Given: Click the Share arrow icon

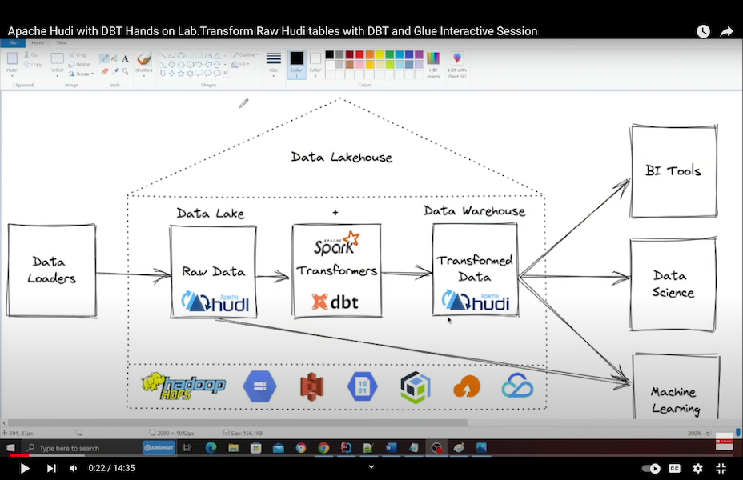Looking at the screenshot, I should pyautogui.click(x=726, y=31).
